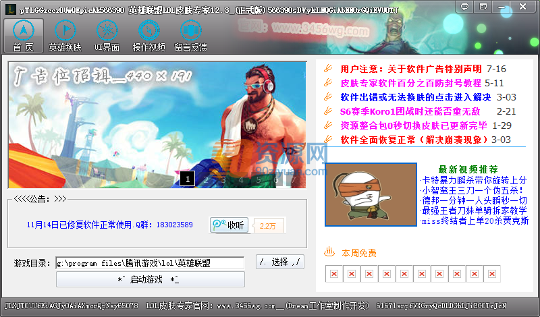The width and height of the screenshot is (540, 317).
Task: Open S6赛季Koro1团战时还能否童无敌 link
Action: tap(410, 111)
